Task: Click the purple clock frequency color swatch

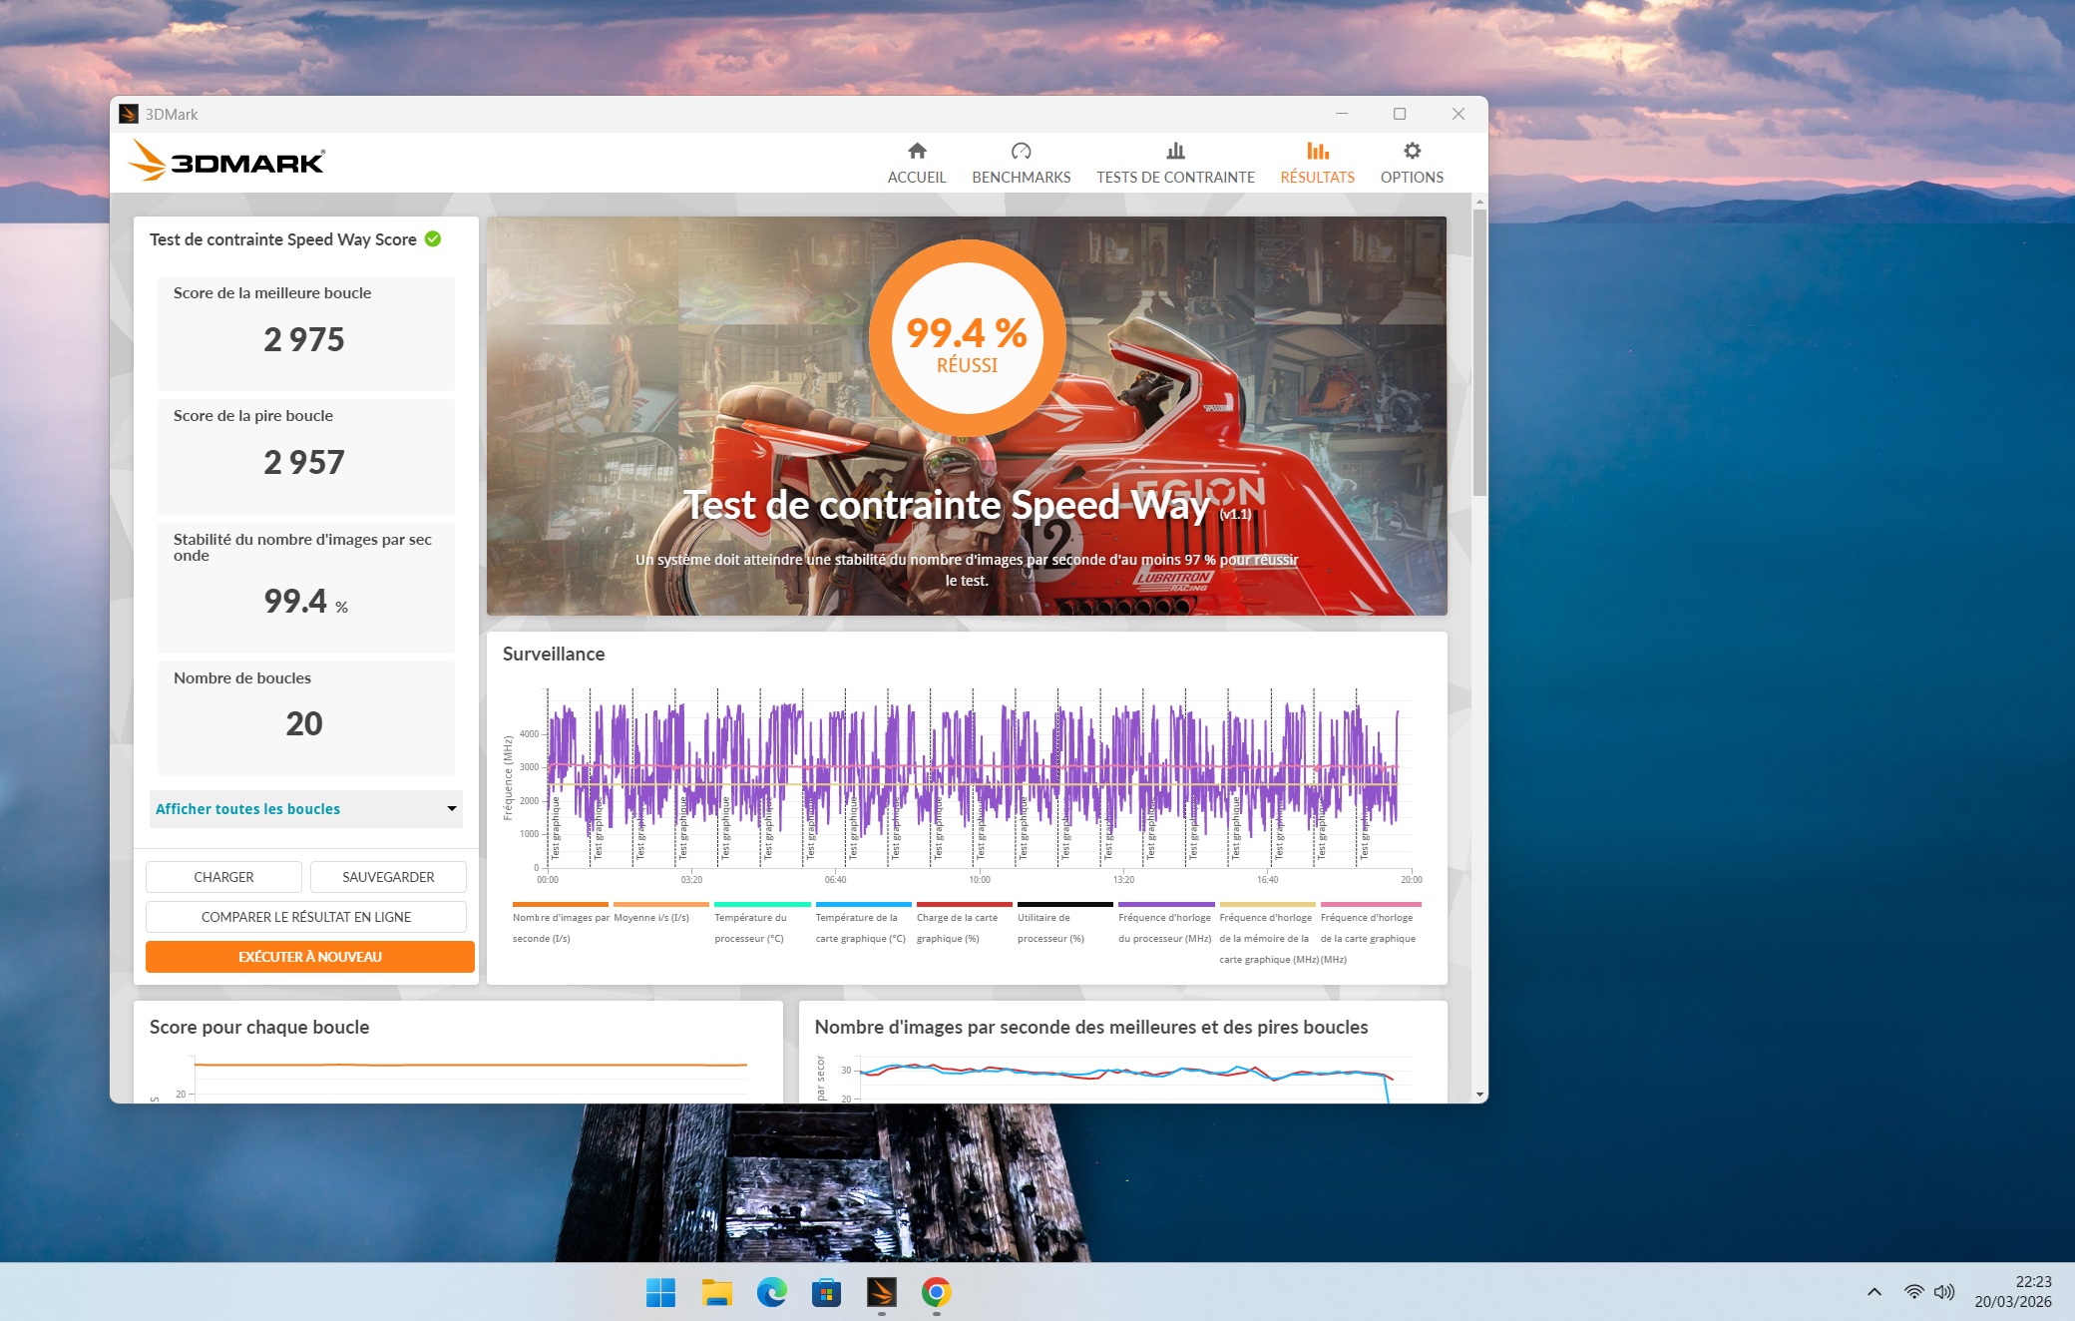Action: click(1166, 904)
